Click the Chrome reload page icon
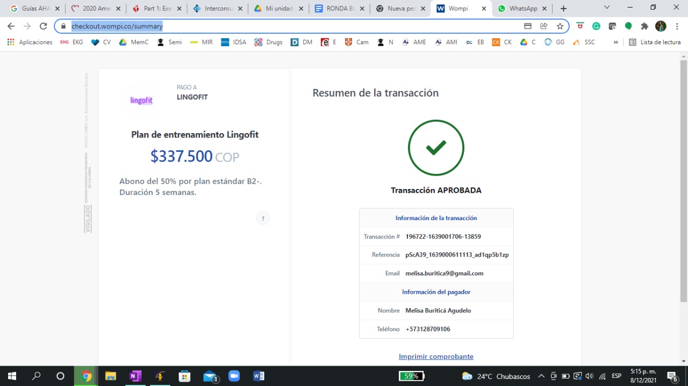688x386 pixels. pos(43,26)
